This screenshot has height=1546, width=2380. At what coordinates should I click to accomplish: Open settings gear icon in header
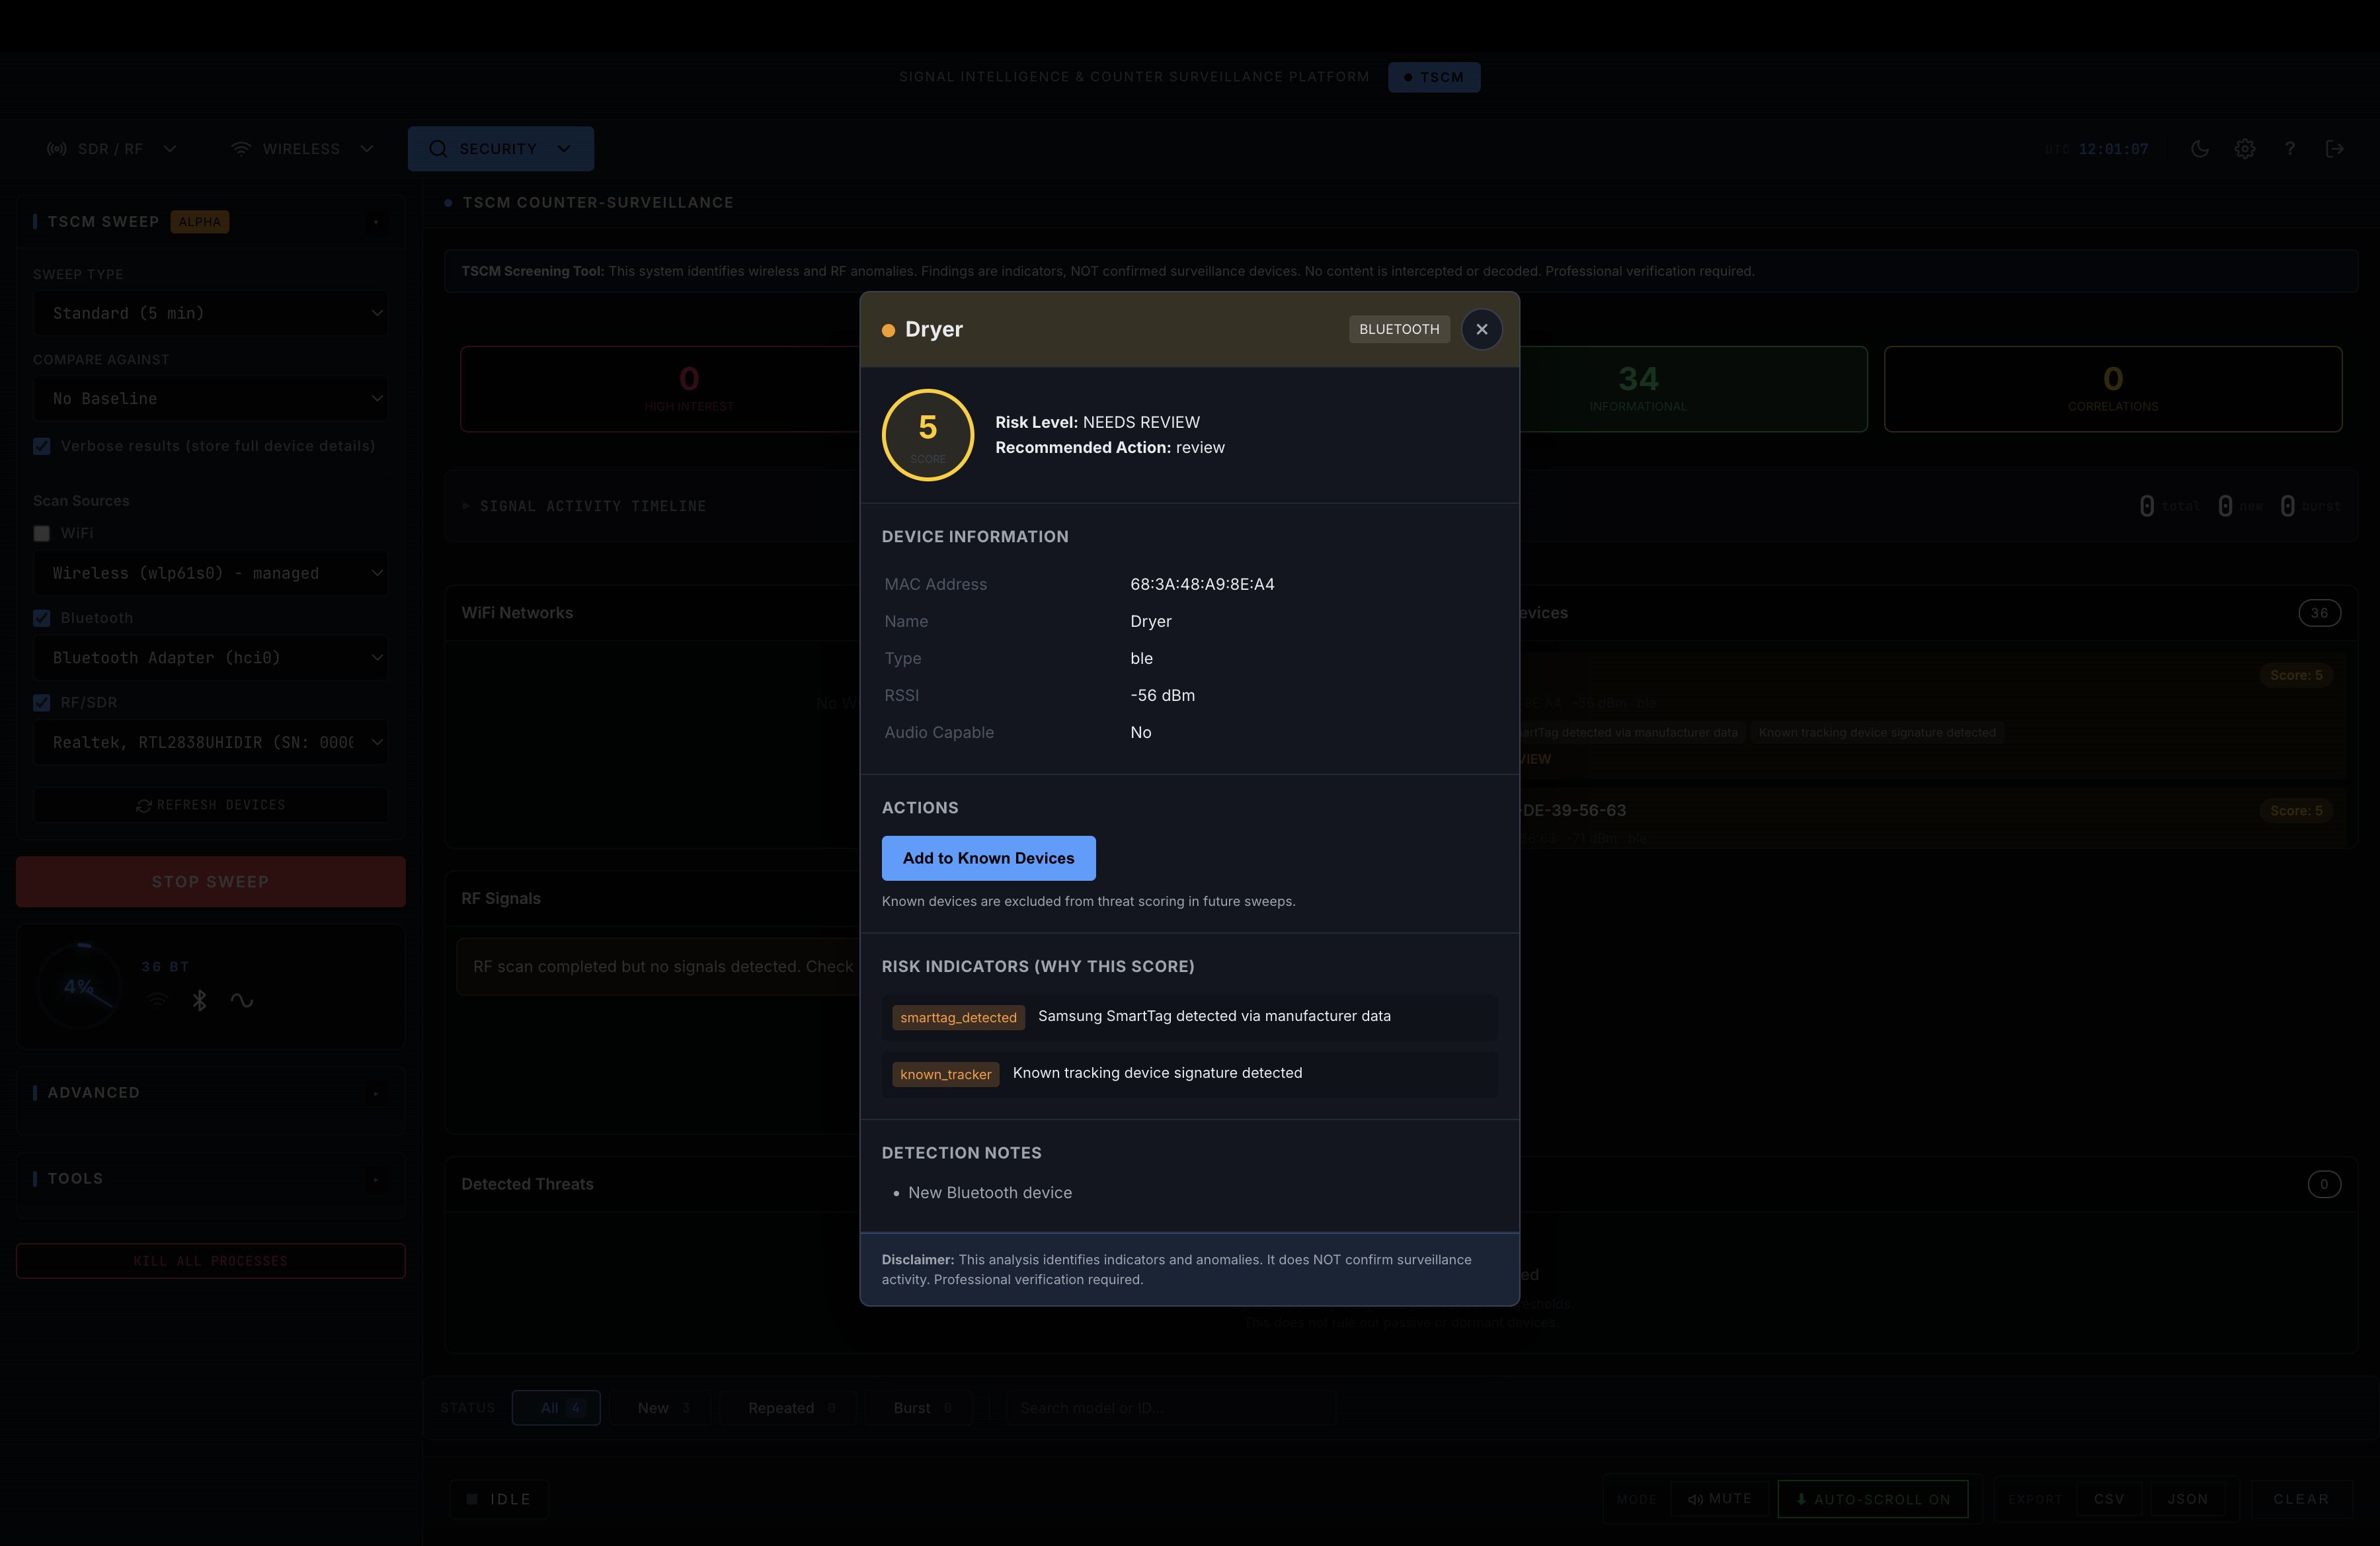pyautogui.click(x=2245, y=149)
